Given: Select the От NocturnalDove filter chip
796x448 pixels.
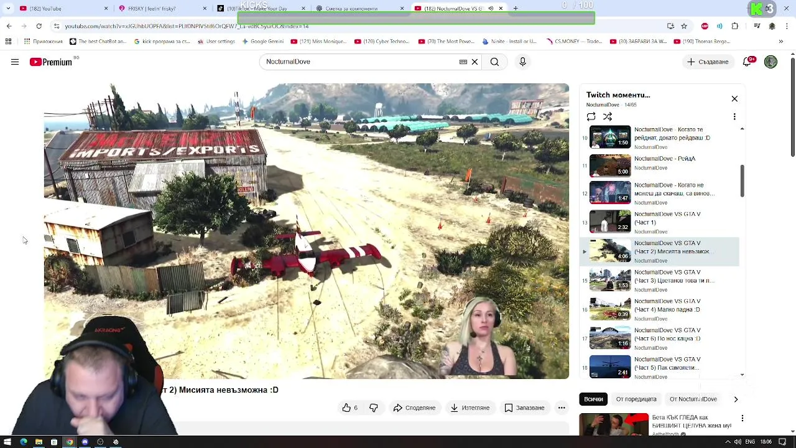Looking at the screenshot, I should (693, 399).
